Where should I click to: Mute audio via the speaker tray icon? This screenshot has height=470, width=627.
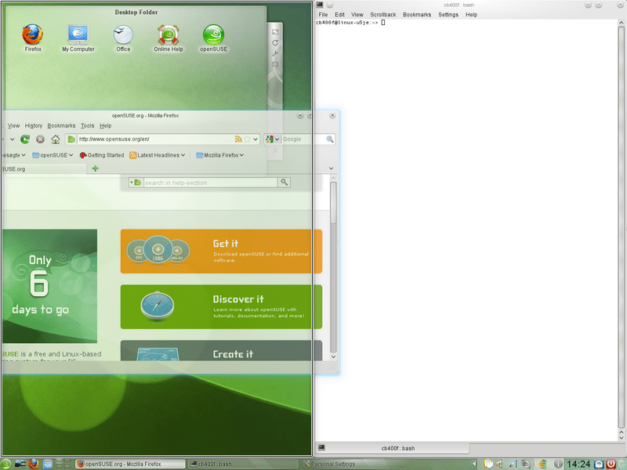pos(498,463)
